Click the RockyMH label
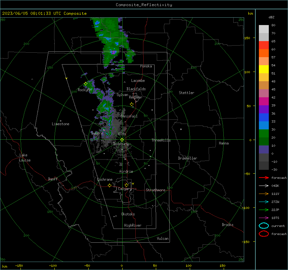The height and width of the screenshot is (270, 288). tap(84, 90)
